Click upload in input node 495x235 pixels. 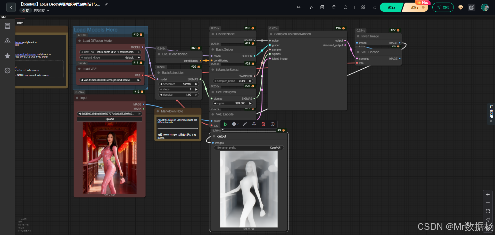tap(110, 119)
